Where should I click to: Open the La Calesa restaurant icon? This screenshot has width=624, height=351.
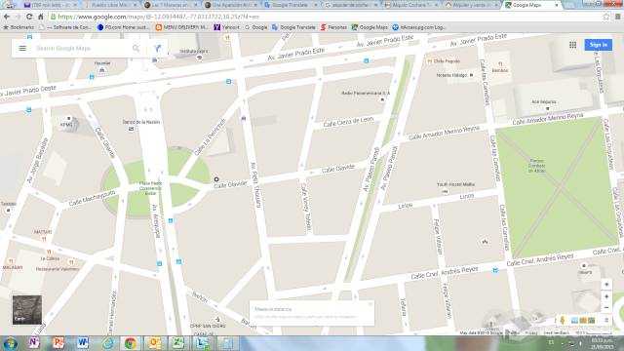(49, 252)
